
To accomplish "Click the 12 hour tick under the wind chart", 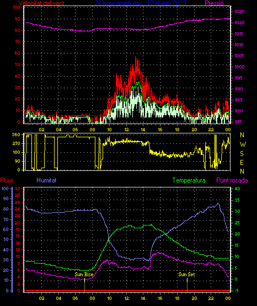I will (126, 130).
